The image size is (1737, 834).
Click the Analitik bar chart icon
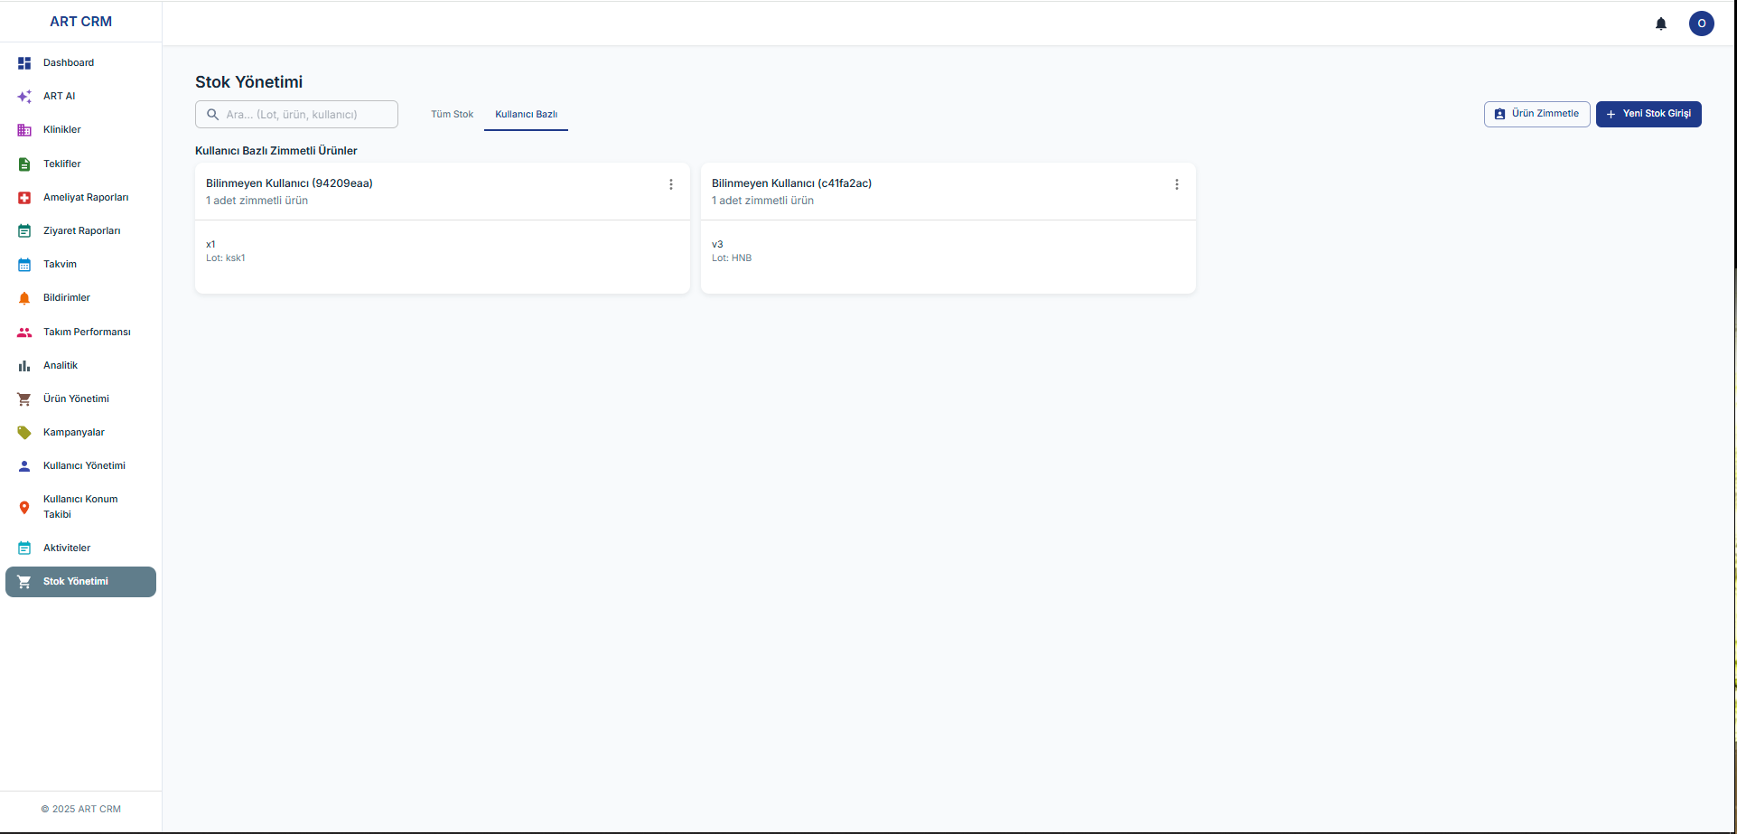(x=24, y=366)
